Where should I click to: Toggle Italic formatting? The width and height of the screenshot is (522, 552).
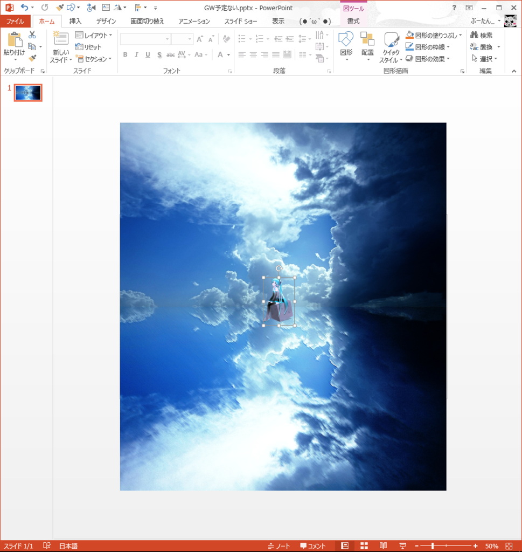(x=136, y=54)
